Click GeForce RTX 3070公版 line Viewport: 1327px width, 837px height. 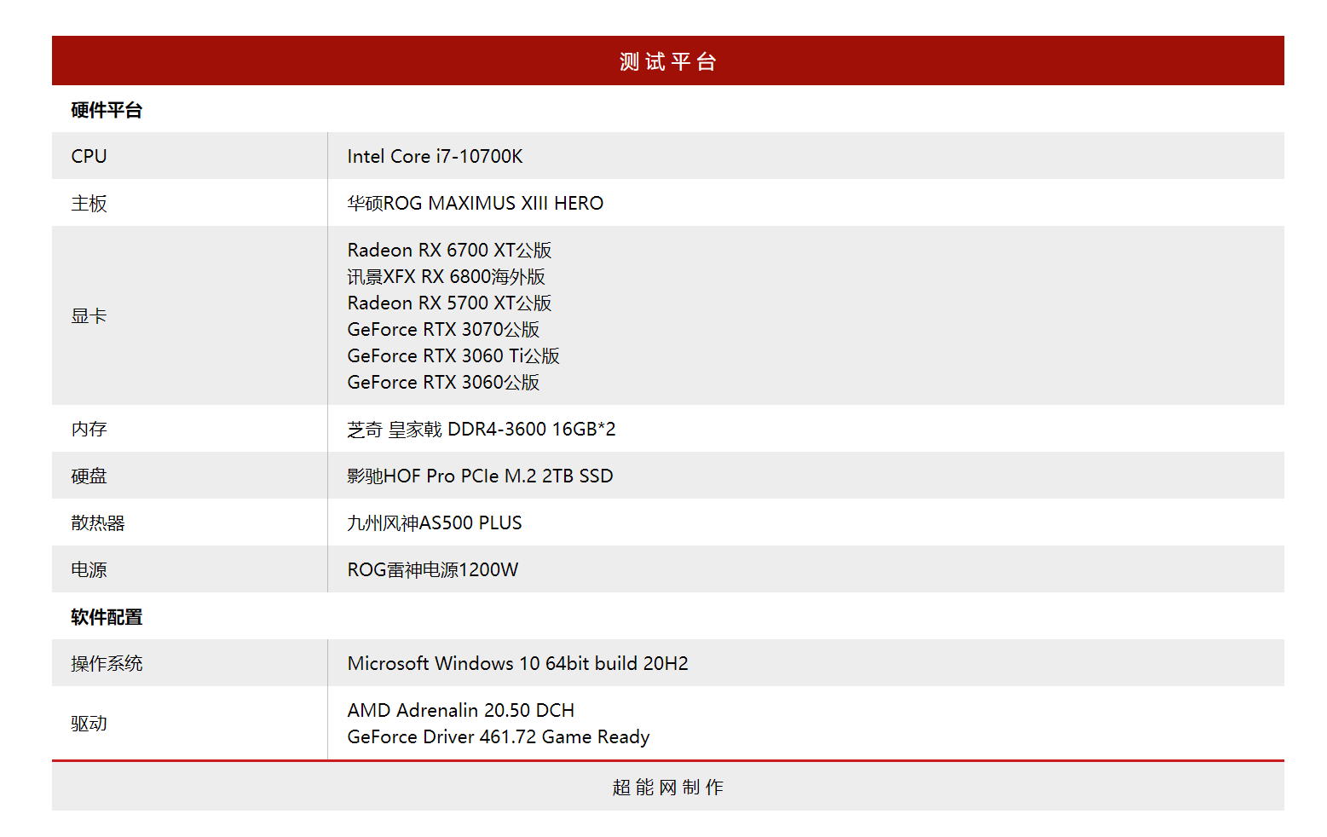443,329
